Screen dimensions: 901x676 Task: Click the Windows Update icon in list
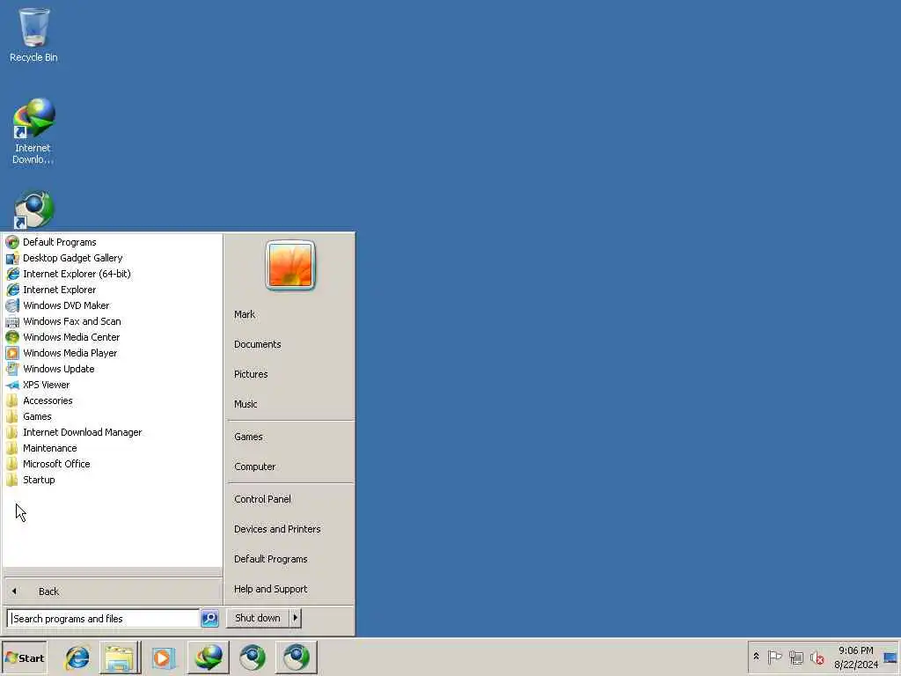(12, 369)
